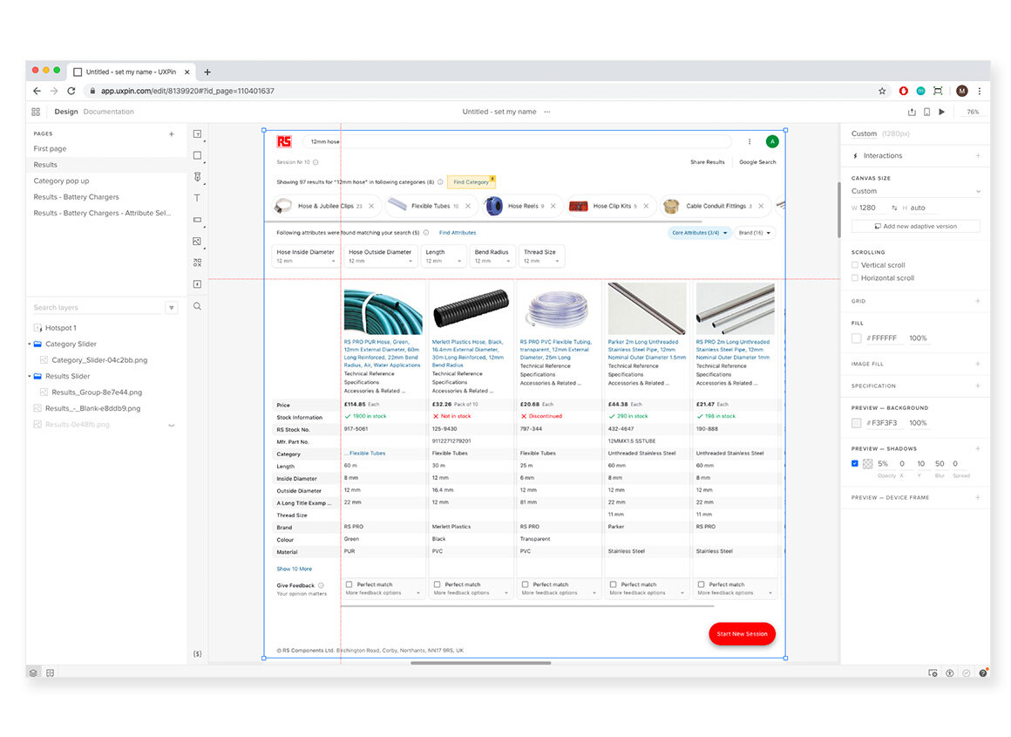Open the UXPin dashboard grid icon
Viewport: 1011px width, 737px height.
click(x=36, y=112)
